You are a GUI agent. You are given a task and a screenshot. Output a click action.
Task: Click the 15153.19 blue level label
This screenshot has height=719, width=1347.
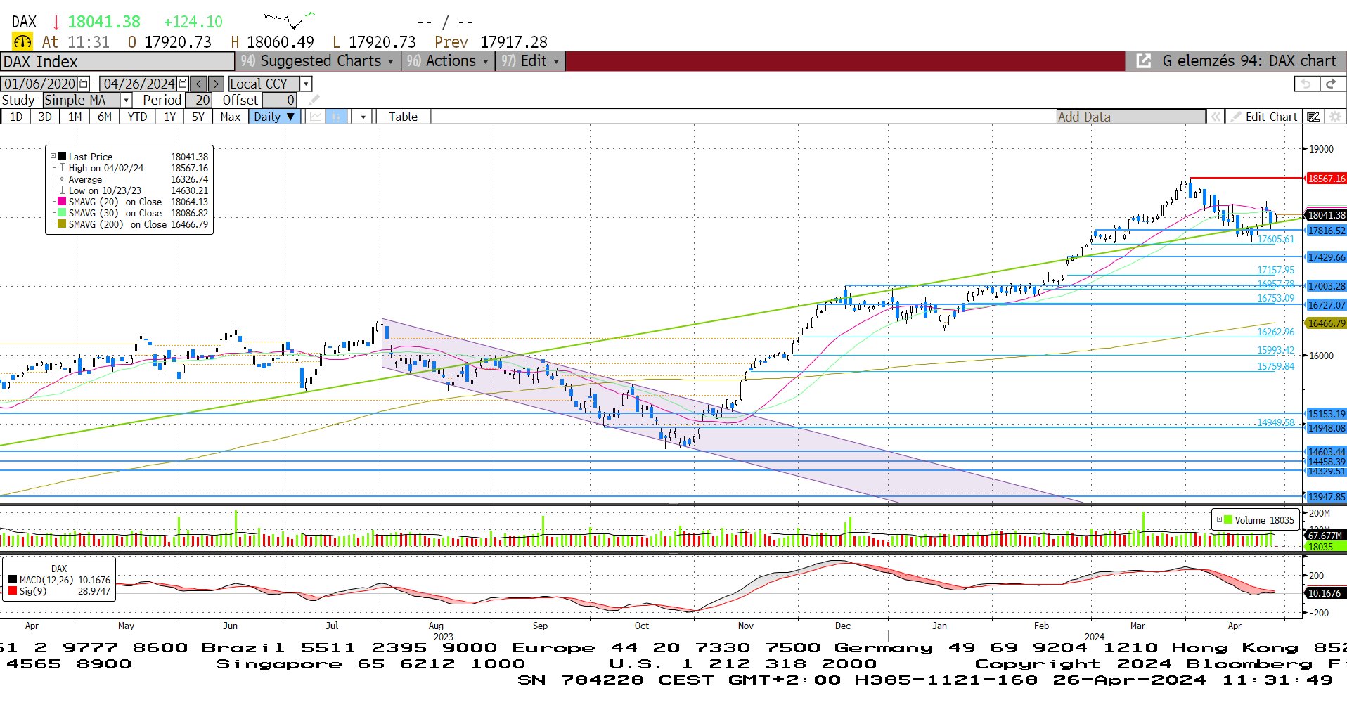point(1326,414)
